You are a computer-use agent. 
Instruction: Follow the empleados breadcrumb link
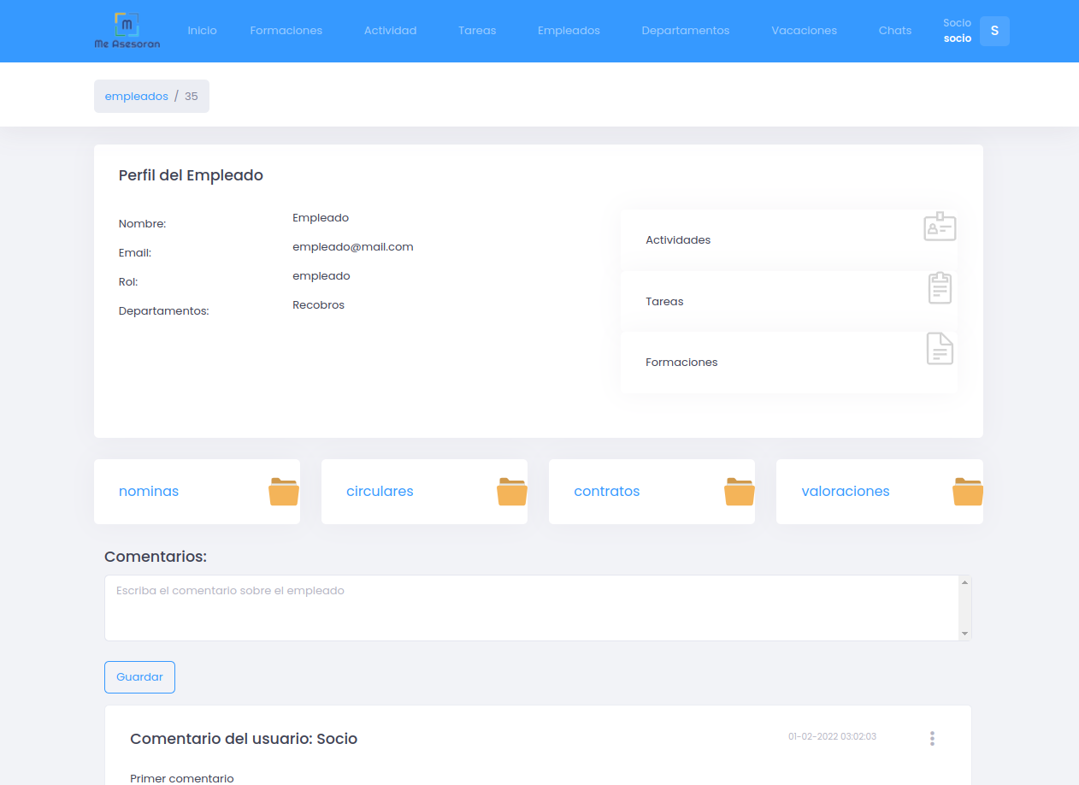(x=136, y=96)
